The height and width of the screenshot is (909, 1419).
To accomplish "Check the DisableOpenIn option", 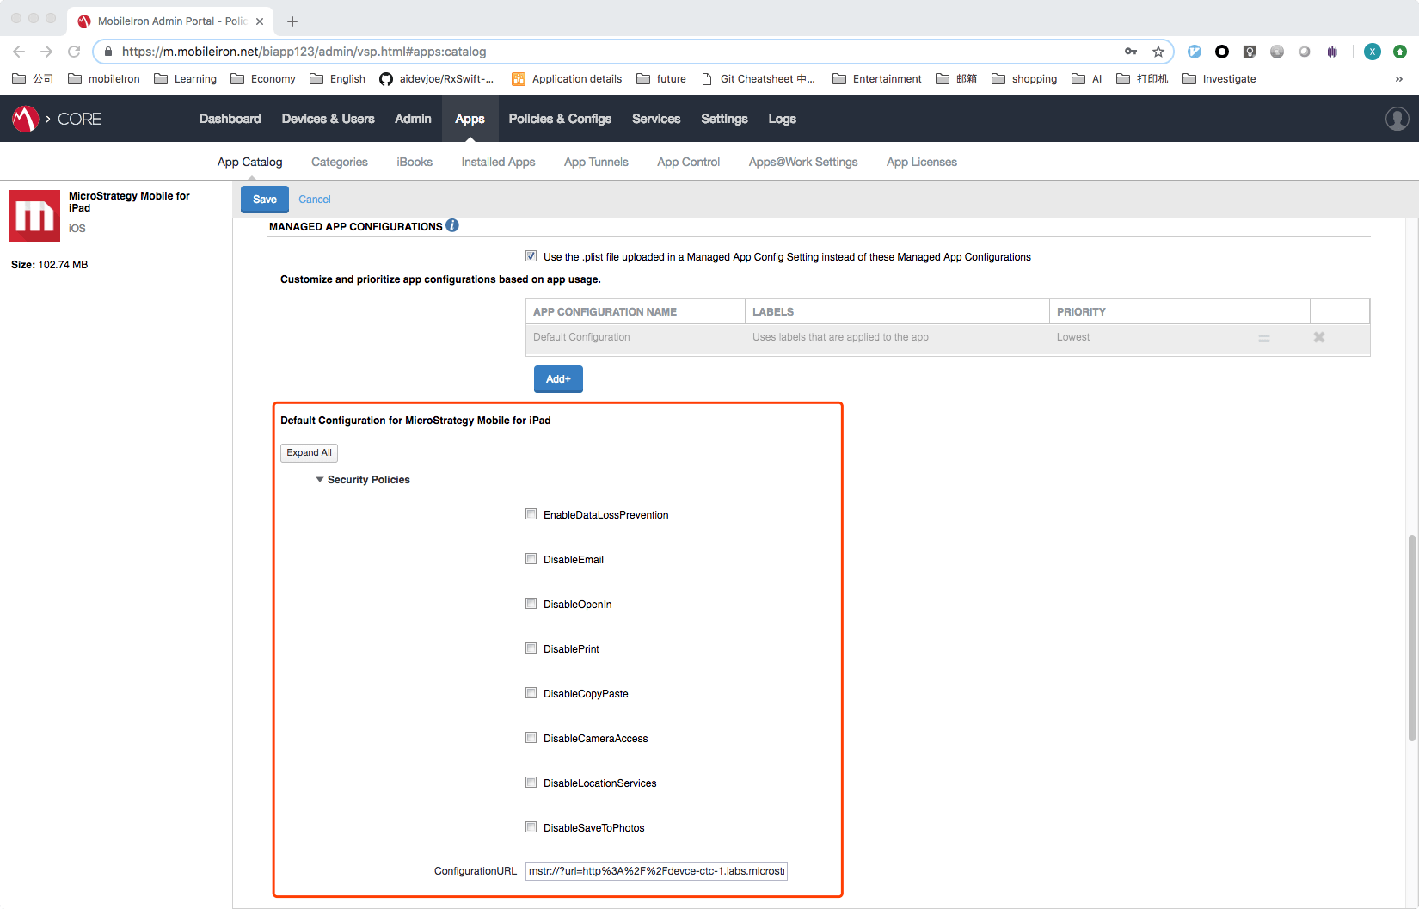I will (531, 604).
